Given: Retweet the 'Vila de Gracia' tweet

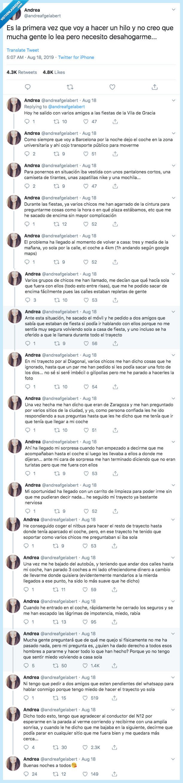Looking at the screenshot, I should (57, 122).
